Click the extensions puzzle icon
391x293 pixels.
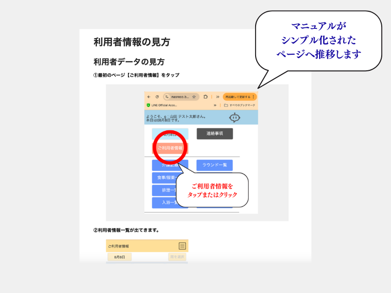coord(206,97)
